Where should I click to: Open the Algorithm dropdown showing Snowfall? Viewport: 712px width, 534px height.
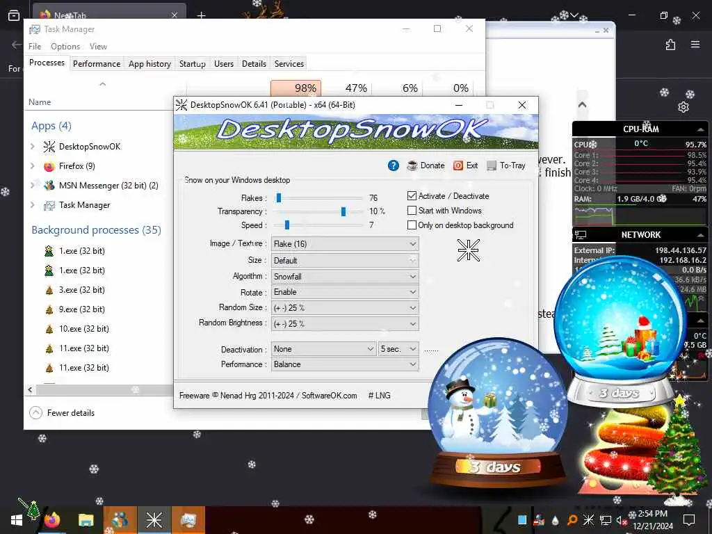tap(345, 276)
